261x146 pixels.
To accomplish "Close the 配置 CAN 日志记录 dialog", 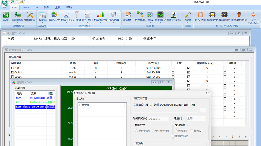I will point(207,93).
